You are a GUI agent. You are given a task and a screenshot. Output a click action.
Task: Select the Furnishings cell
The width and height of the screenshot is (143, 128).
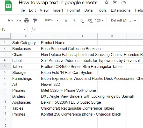pos(26,78)
